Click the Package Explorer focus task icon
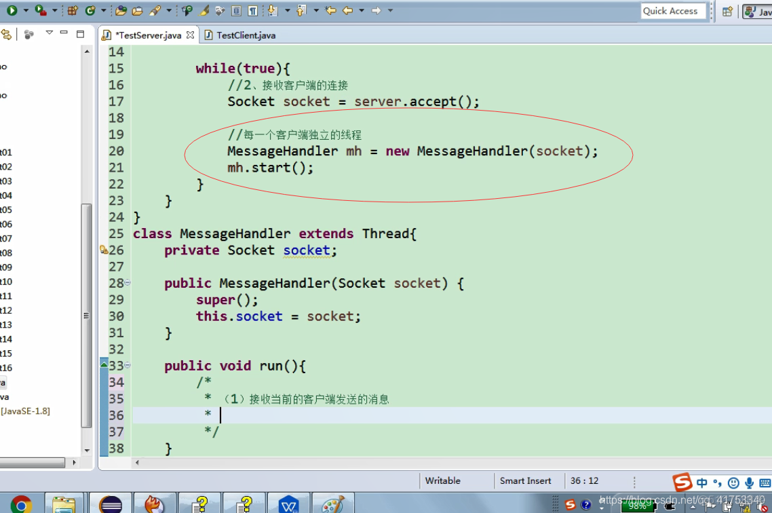 [29, 35]
